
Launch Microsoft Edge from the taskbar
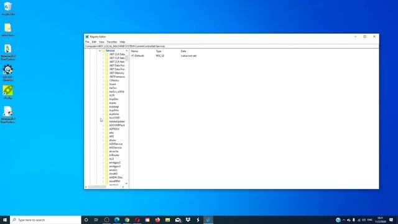pyautogui.click(x=117, y=220)
